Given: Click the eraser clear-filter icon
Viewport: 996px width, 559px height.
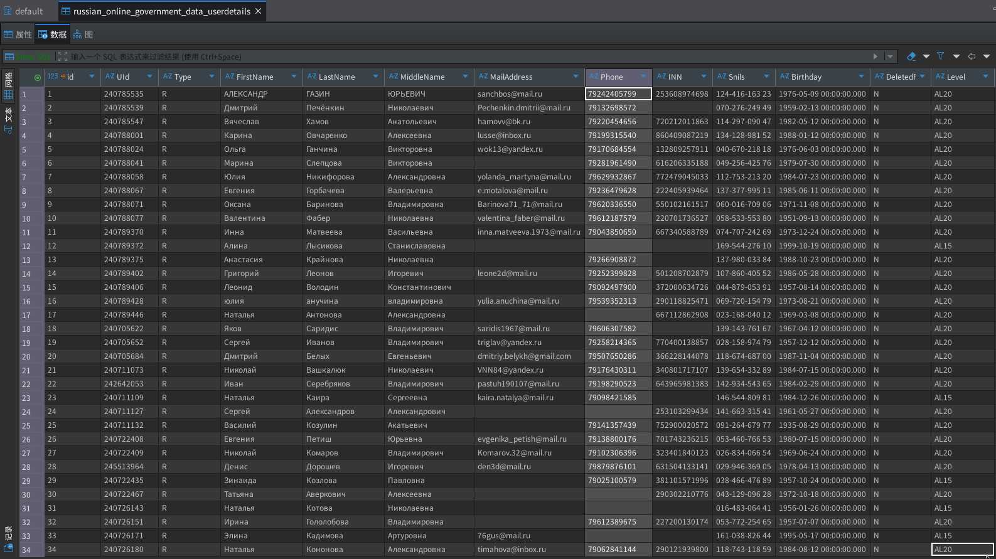Looking at the screenshot, I should 911,56.
